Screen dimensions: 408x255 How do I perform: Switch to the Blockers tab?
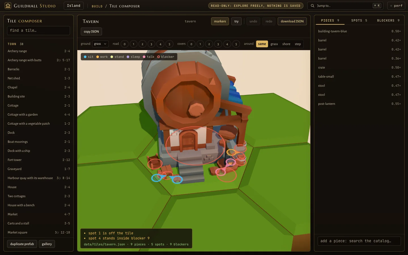tap(388, 20)
